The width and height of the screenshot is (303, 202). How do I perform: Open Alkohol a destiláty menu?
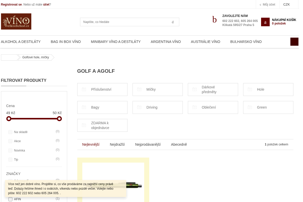21,42
